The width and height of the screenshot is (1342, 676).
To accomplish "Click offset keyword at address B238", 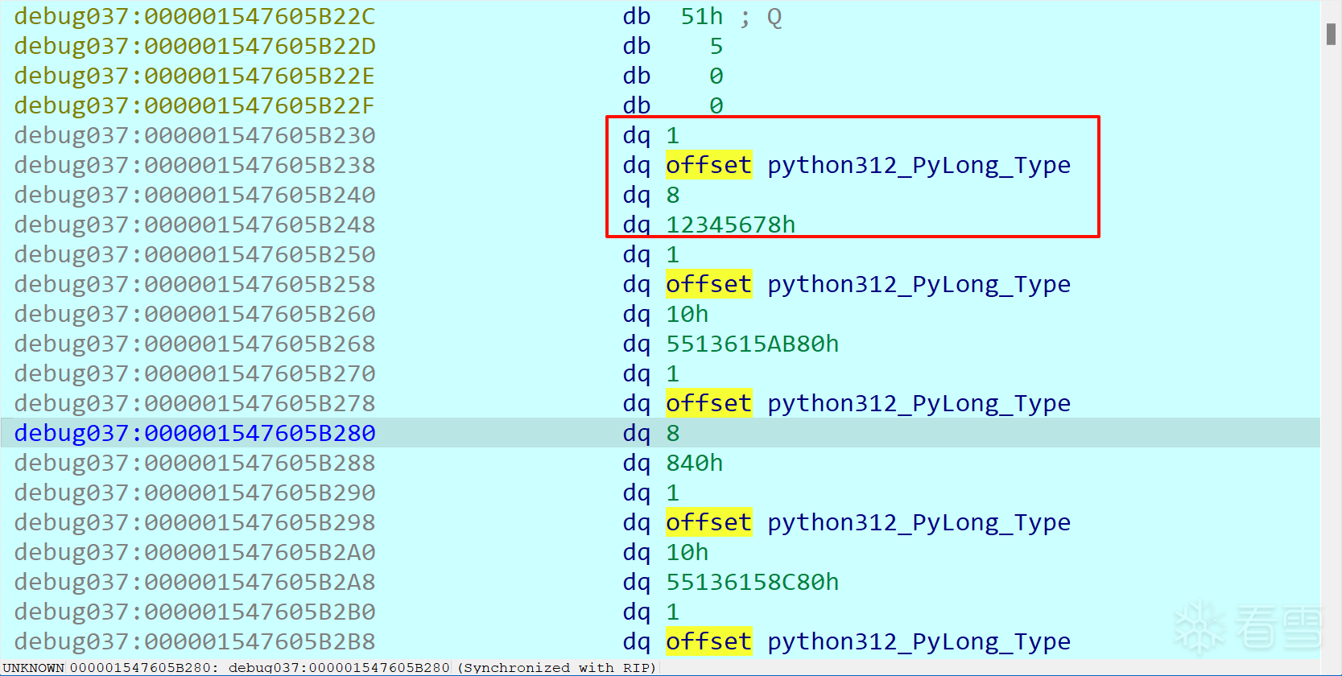I will click(x=709, y=165).
